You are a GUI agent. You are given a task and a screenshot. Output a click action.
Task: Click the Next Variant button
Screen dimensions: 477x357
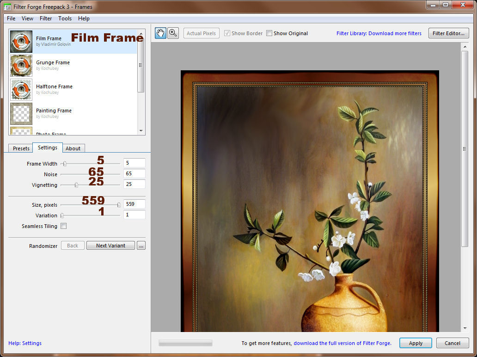111,245
